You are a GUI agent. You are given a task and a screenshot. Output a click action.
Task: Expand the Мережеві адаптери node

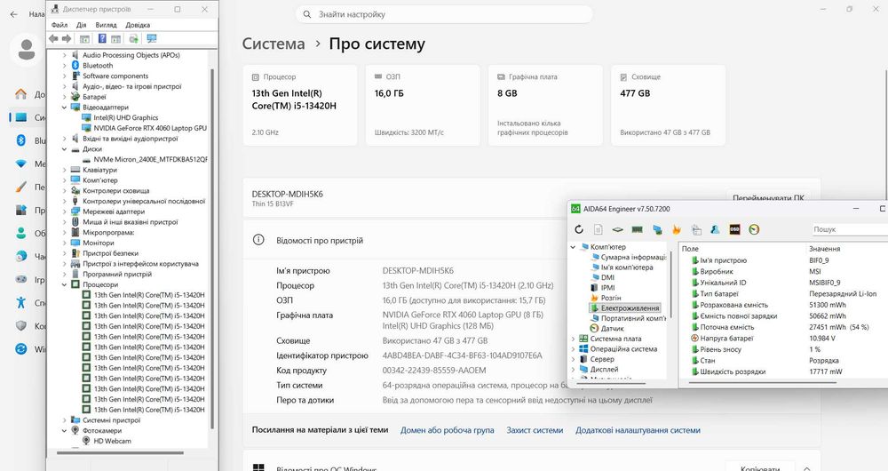coord(64,212)
